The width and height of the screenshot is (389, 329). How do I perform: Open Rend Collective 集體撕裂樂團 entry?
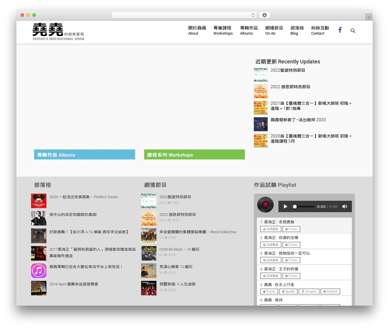tap(198, 232)
